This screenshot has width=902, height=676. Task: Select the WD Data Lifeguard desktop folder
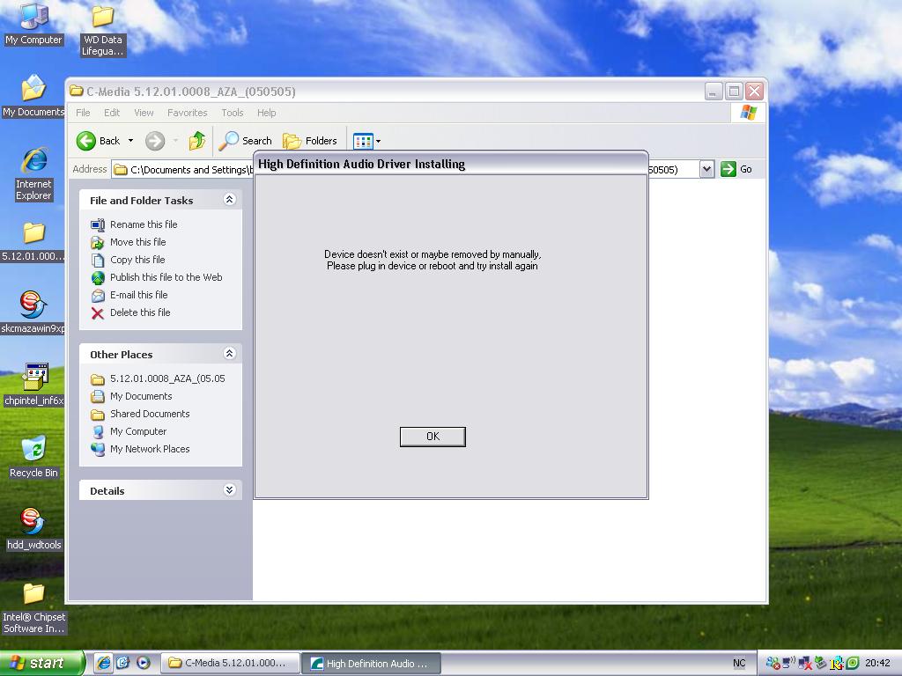coord(102,30)
